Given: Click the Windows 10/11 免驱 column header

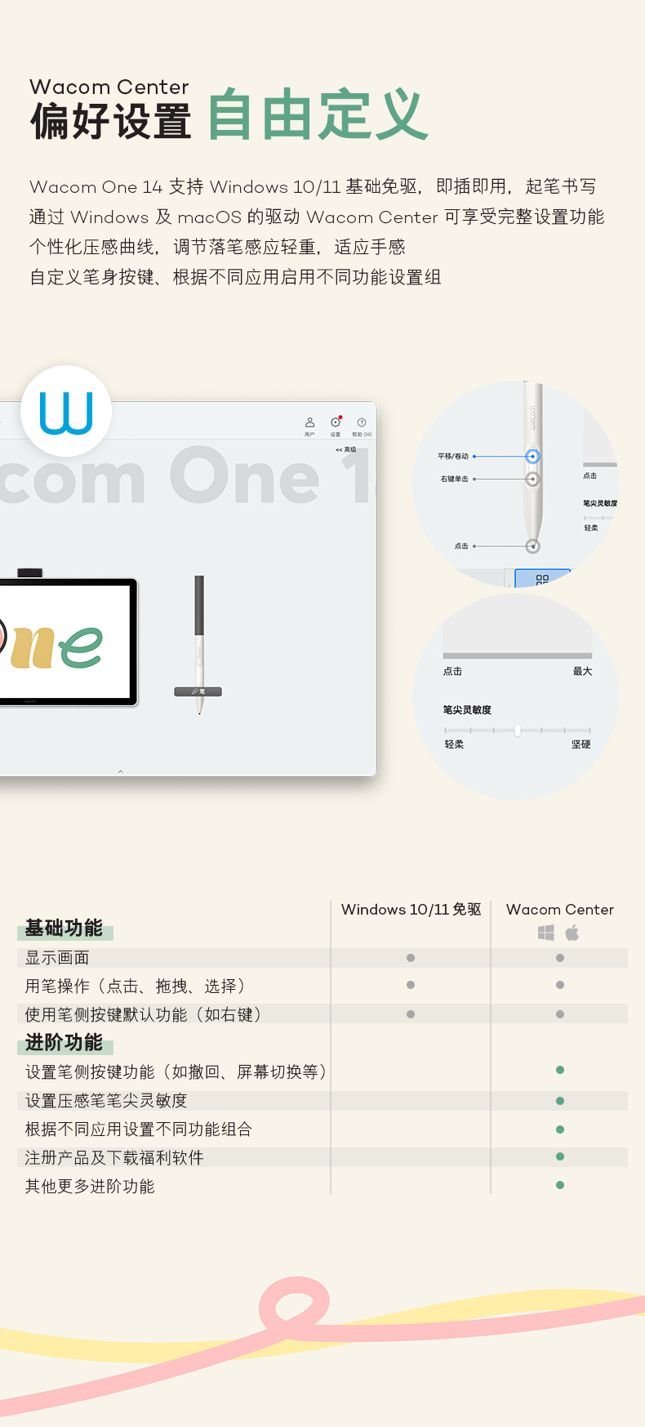Looking at the screenshot, I should [x=411, y=910].
